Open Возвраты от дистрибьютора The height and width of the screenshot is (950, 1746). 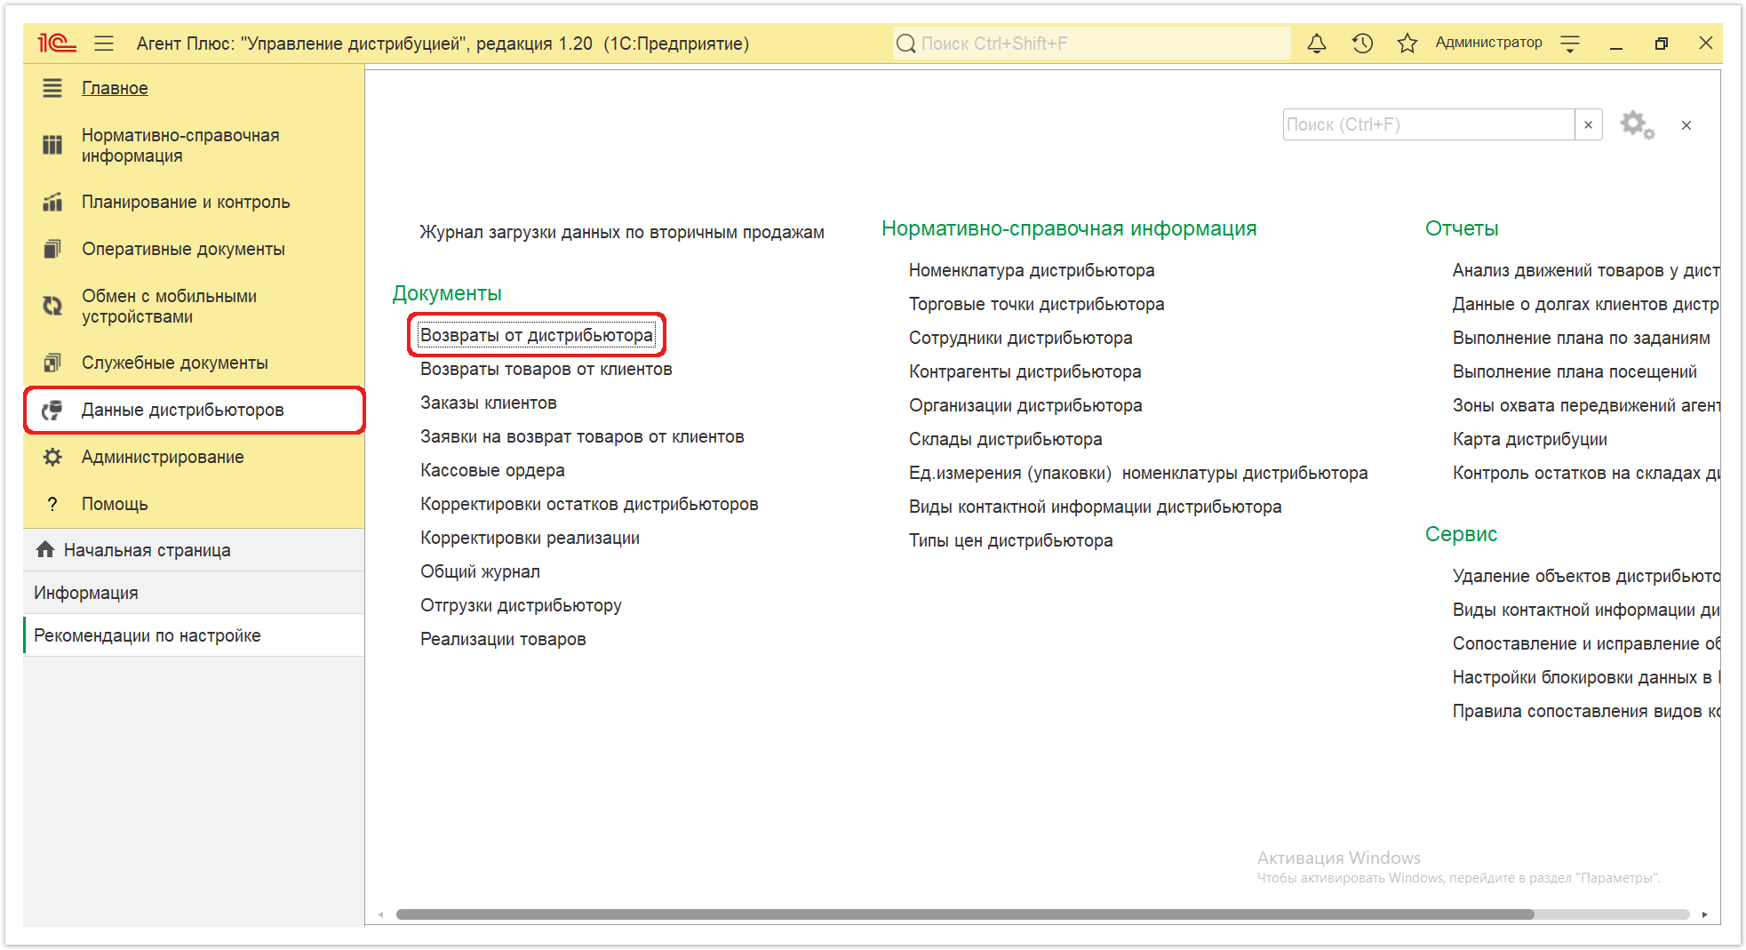point(537,335)
